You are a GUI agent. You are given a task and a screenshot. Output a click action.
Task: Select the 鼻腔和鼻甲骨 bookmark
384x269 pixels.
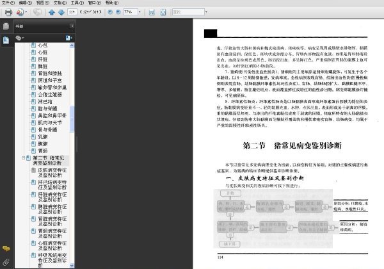tap(52, 116)
